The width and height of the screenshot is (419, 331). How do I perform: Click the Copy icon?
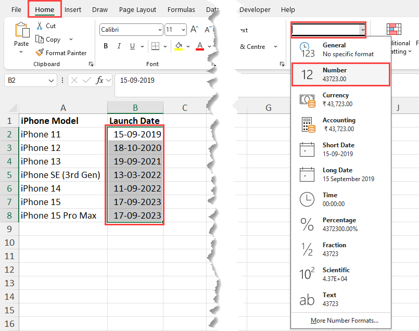(x=40, y=39)
